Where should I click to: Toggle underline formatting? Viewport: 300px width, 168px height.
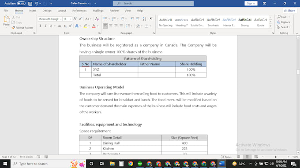pos(51,26)
